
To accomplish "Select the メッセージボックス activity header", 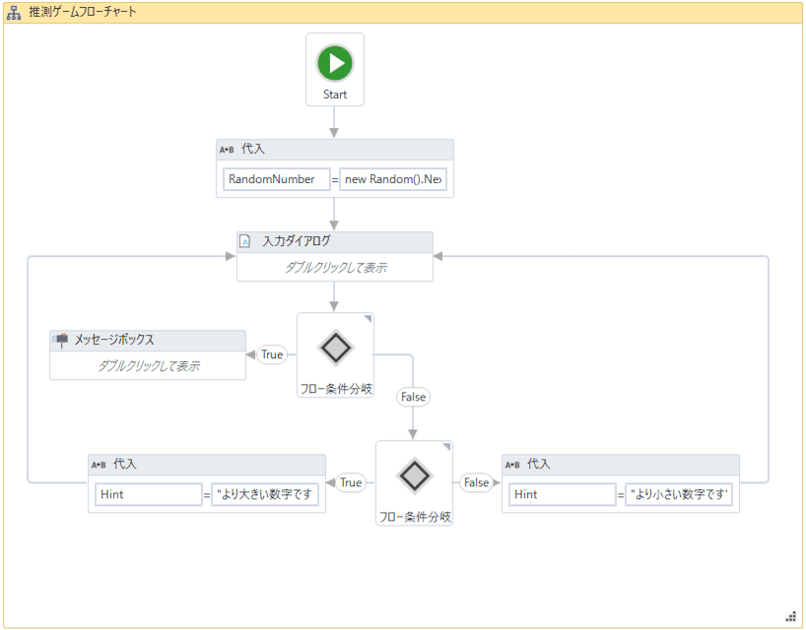I will point(148,341).
